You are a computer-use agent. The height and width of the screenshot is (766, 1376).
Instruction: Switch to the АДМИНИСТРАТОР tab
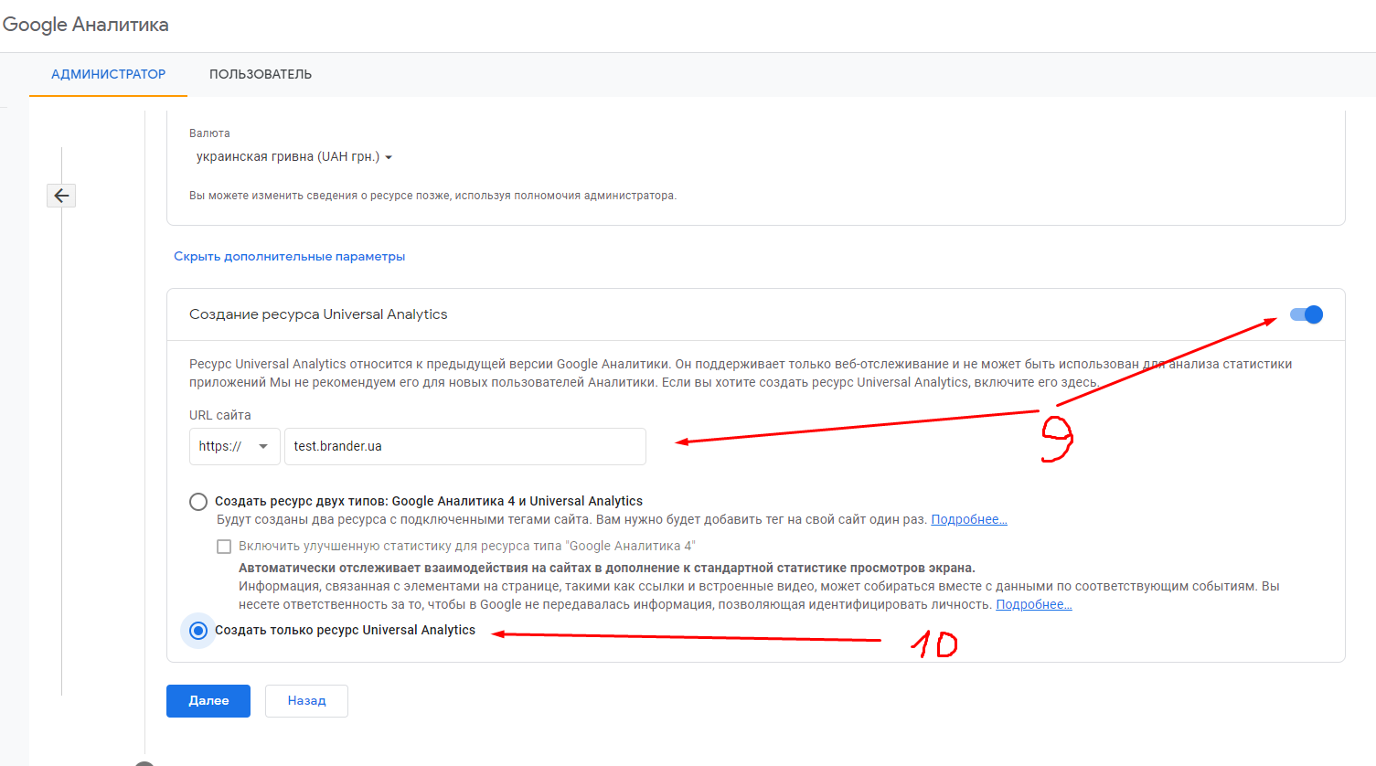click(x=108, y=74)
